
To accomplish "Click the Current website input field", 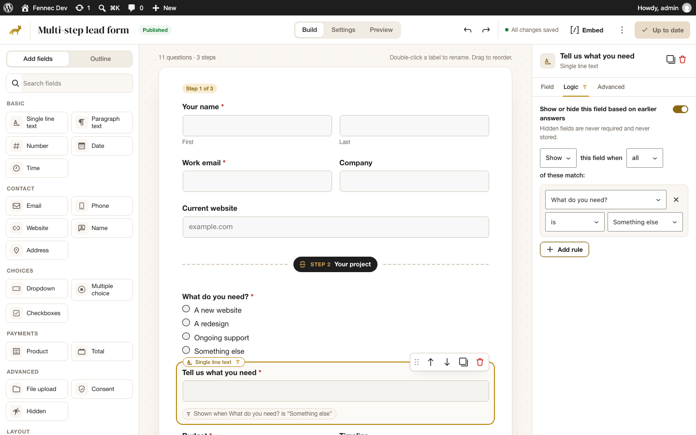I will click(x=336, y=227).
